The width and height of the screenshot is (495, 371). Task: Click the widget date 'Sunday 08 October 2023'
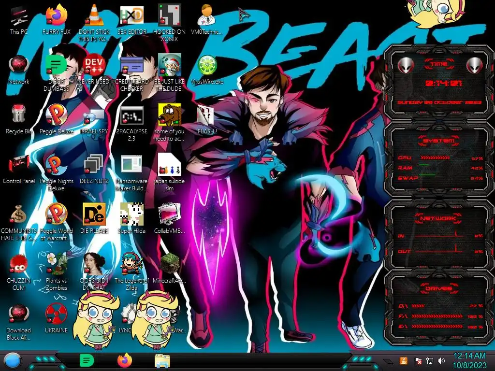[x=439, y=102]
